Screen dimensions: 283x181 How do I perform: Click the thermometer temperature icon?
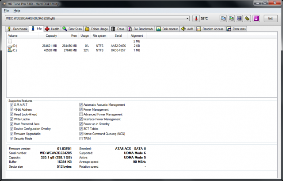click(x=195, y=19)
